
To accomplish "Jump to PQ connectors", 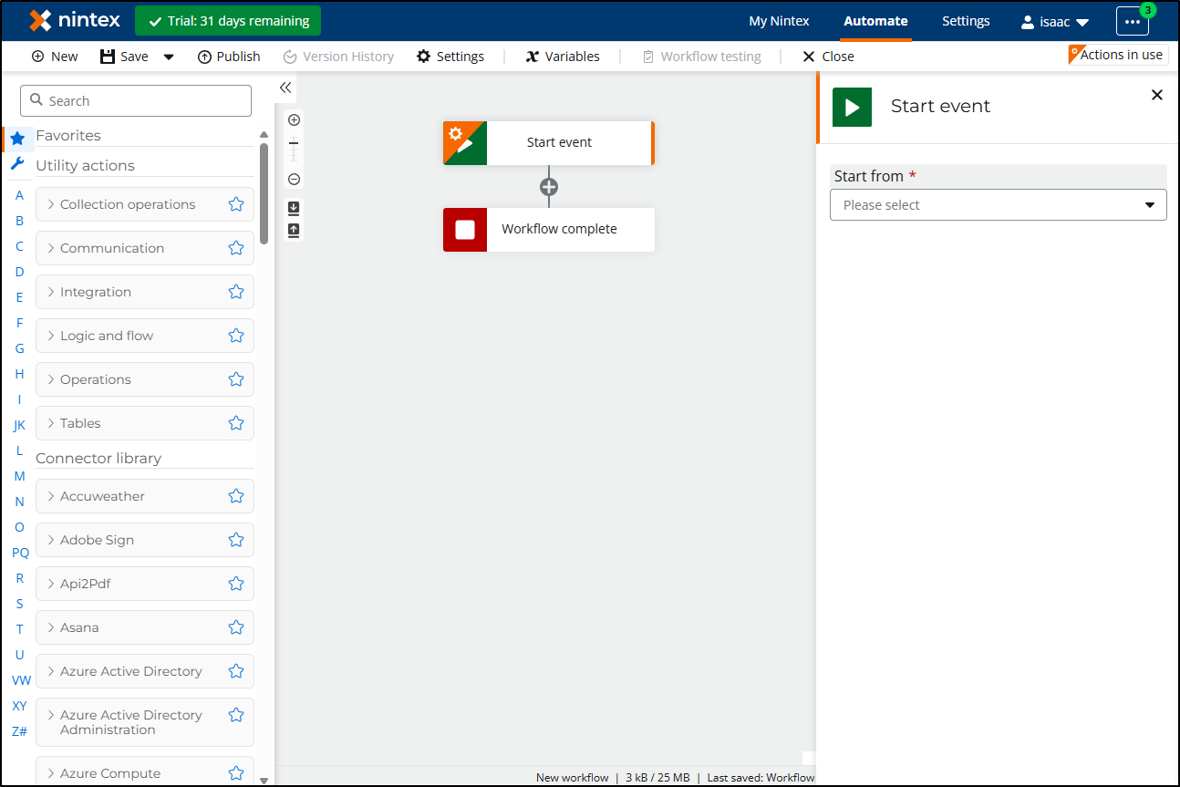I will click(20, 553).
